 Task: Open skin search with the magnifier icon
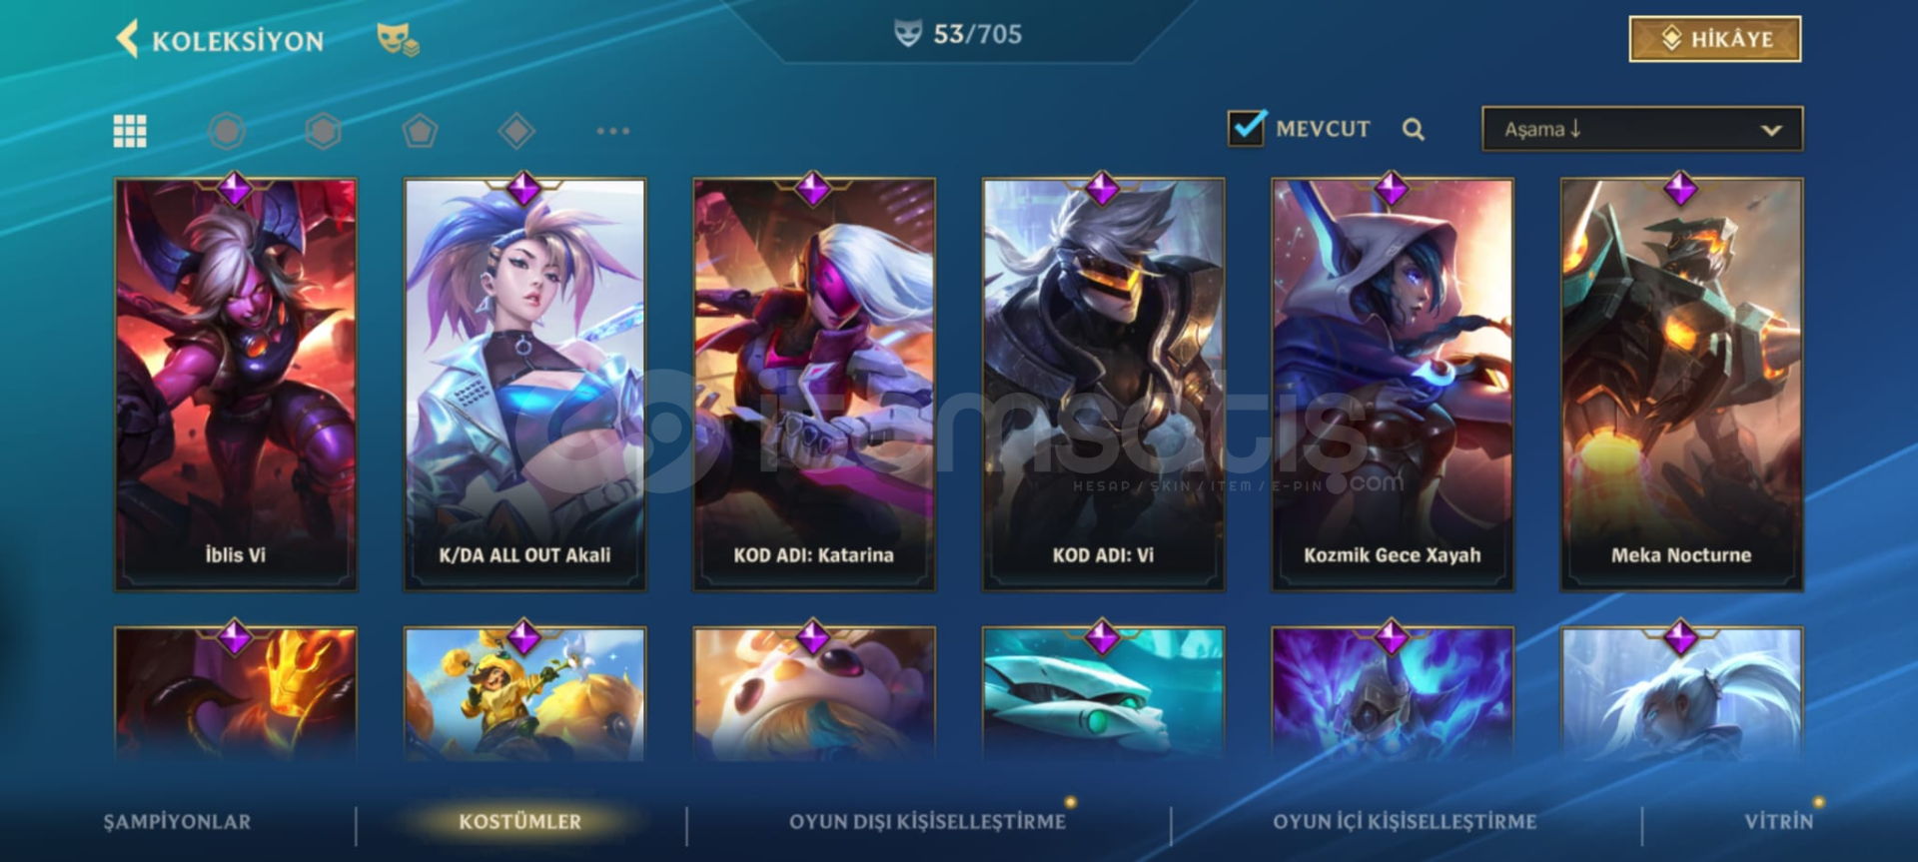(1413, 129)
